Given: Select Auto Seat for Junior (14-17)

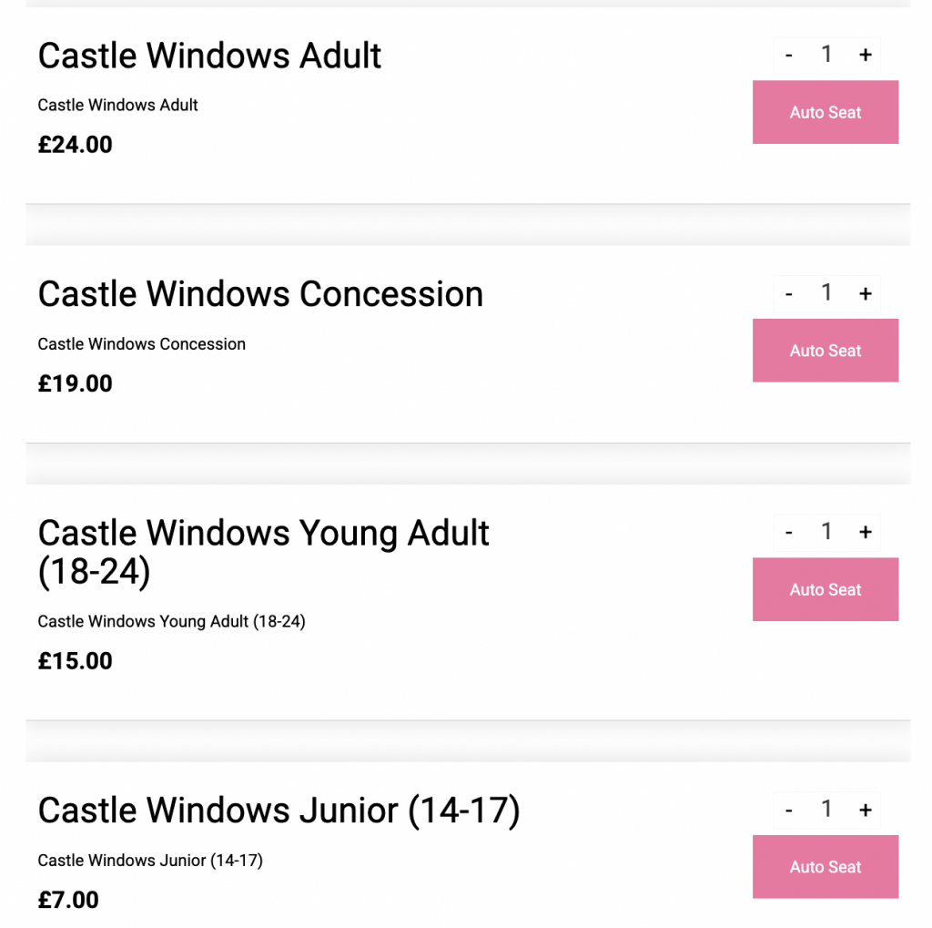Looking at the screenshot, I should (x=825, y=867).
